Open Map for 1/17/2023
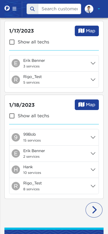This screenshot has width=108, height=234. click(87, 31)
